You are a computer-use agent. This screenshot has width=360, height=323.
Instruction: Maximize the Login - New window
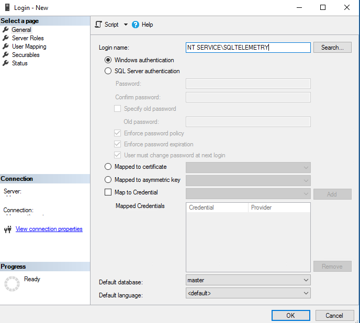323,7
